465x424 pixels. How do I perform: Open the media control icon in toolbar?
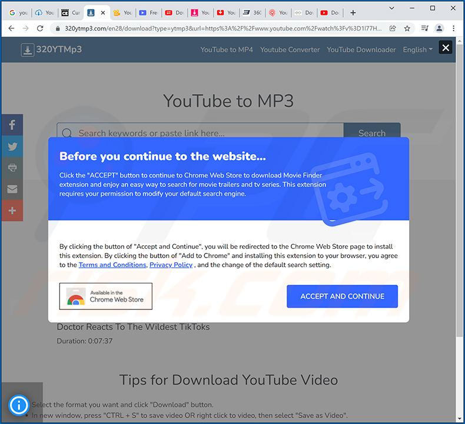[424, 28]
